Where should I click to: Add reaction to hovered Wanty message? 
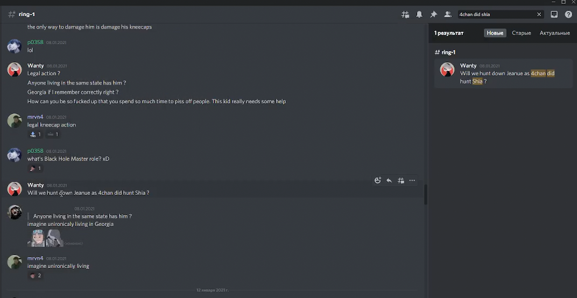pyautogui.click(x=378, y=181)
